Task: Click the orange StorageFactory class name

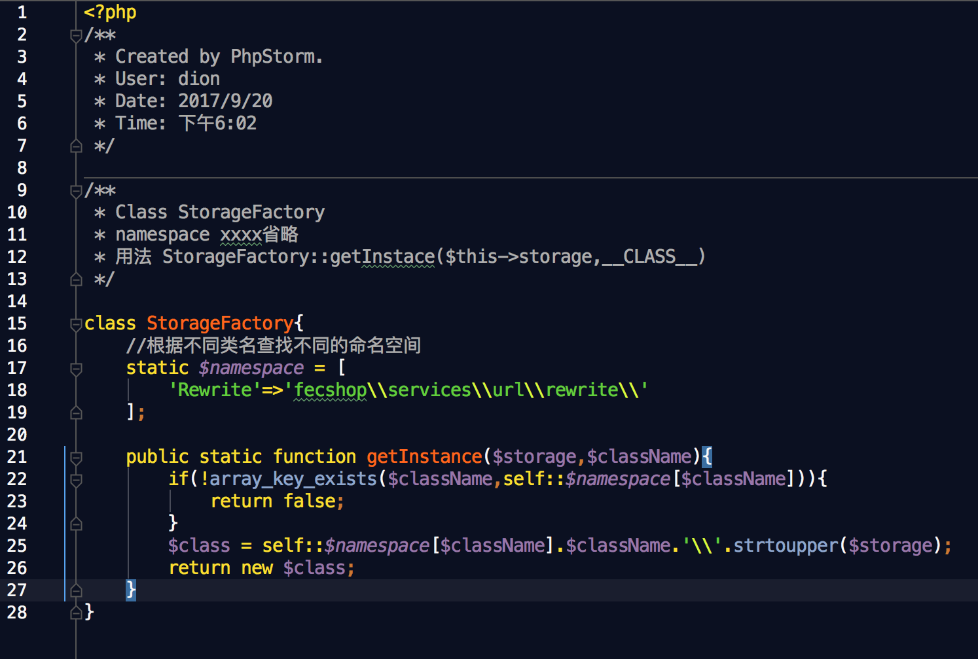Action: tap(220, 323)
